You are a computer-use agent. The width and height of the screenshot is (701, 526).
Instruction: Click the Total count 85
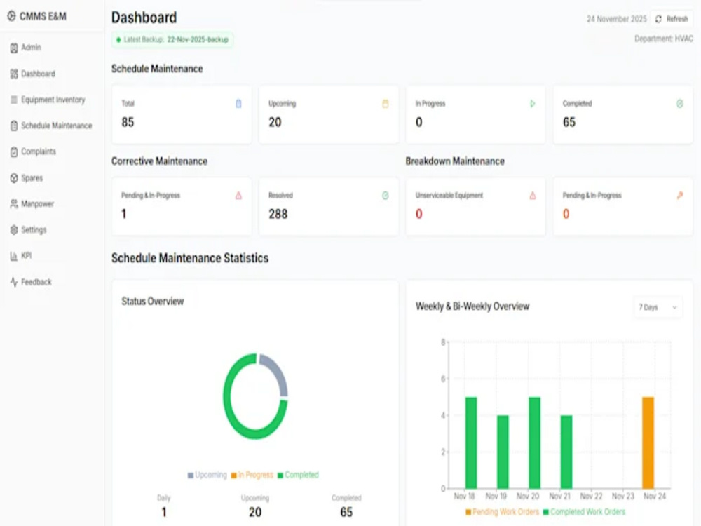128,122
